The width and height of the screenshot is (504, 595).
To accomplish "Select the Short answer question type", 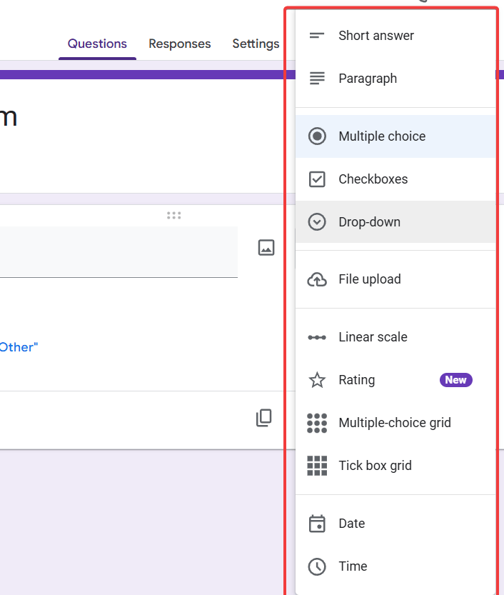I will coord(376,36).
